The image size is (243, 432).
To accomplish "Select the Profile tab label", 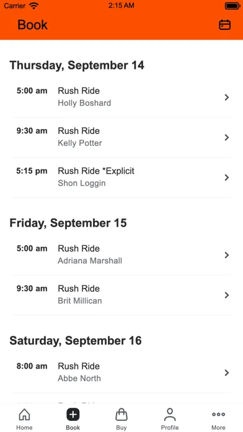I will pos(170,428).
